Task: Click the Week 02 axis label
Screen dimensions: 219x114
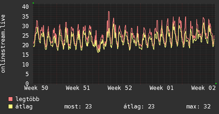Action: pyautogui.click(x=203, y=88)
